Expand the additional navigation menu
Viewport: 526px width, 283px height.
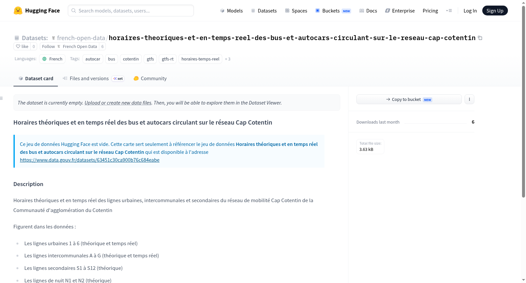[x=449, y=11]
